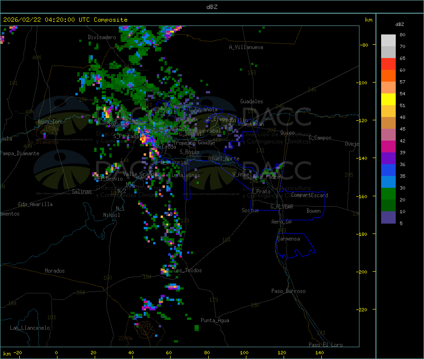The width and height of the screenshot is (424, 359).
Task: Click the 'Cda_Amarilla' map label
Action: click(x=35, y=204)
